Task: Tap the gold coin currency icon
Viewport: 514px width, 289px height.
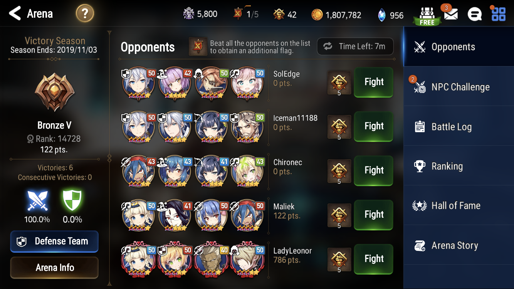Action: (x=317, y=15)
